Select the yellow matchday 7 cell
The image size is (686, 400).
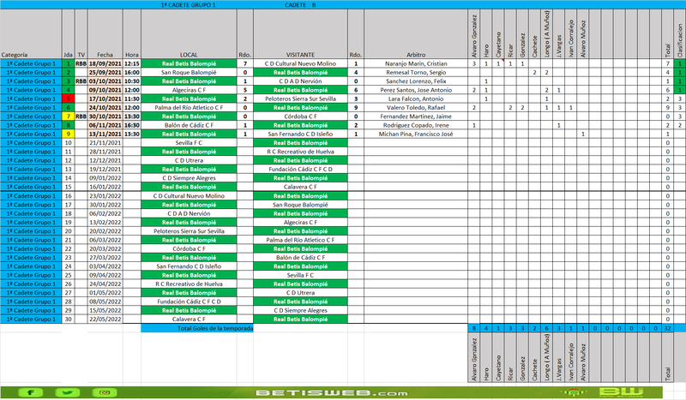pos(68,116)
